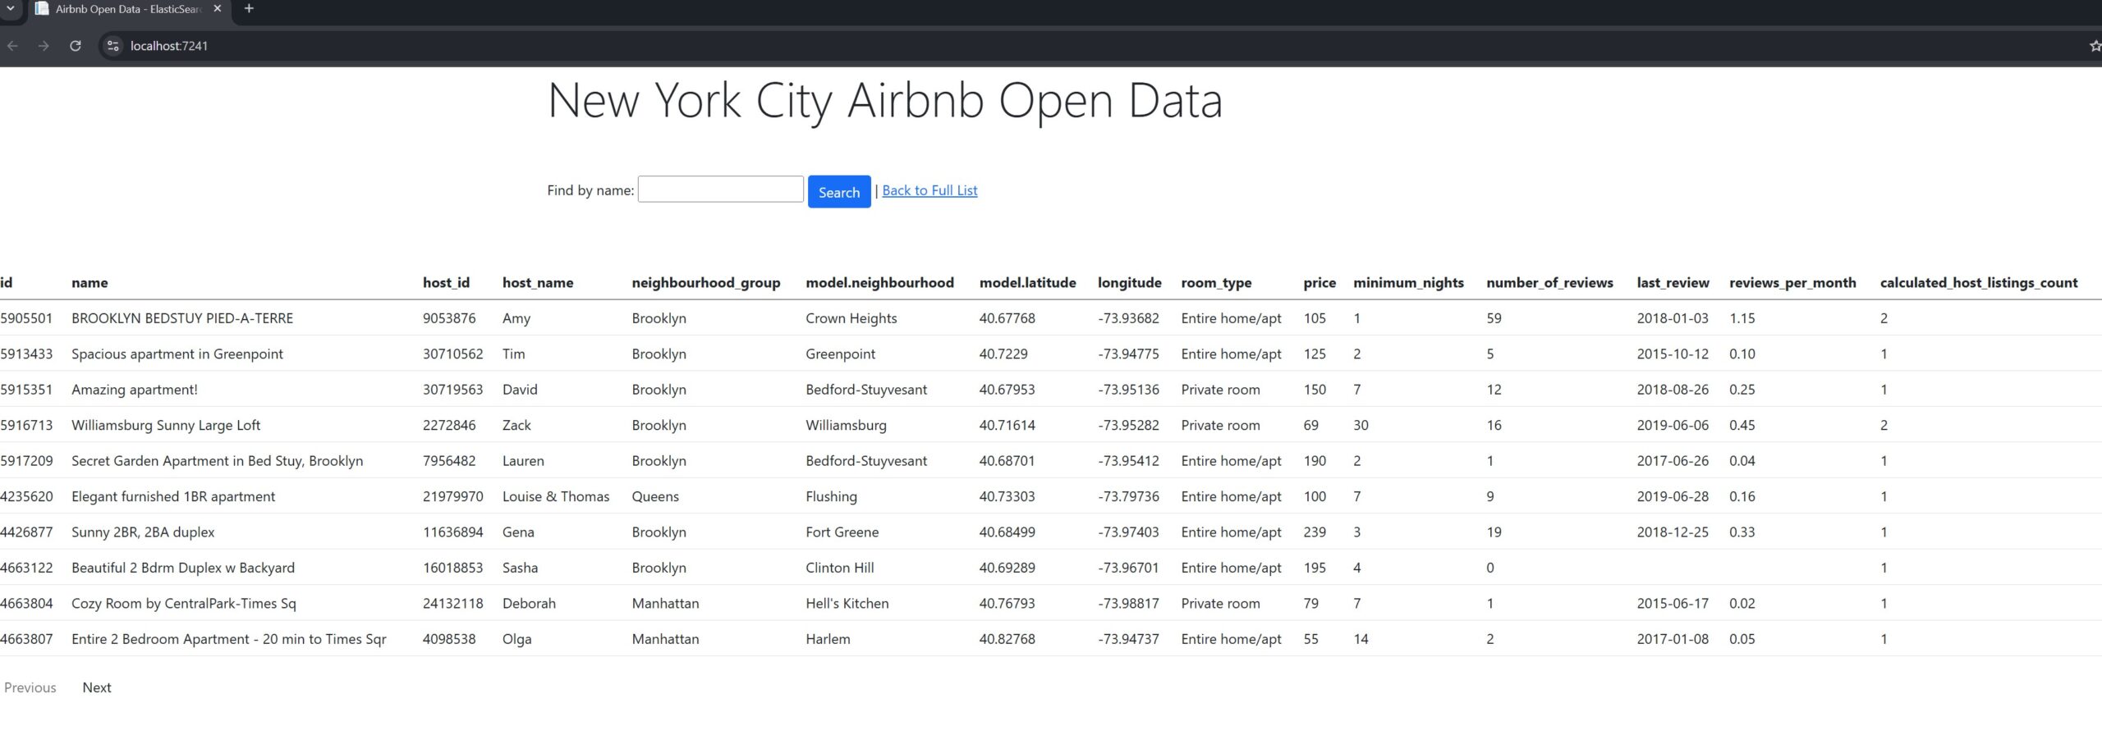Click the Previous pagination link
Image resolution: width=2102 pixels, height=735 pixels.
pyautogui.click(x=30, y=687)
